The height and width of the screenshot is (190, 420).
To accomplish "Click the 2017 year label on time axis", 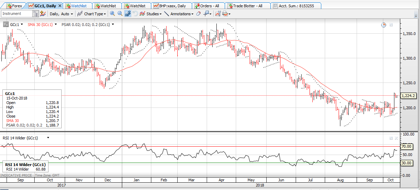I will pos(61,185).
